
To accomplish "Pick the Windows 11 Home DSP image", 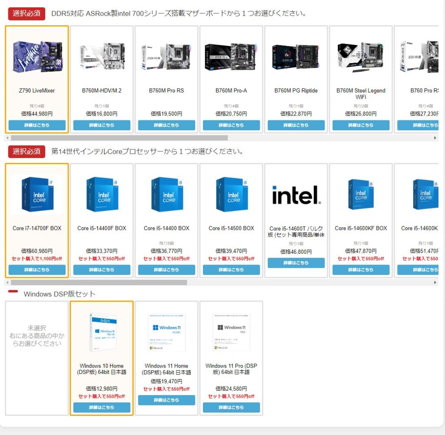I will pyautogui.click(x=166, y=332).
